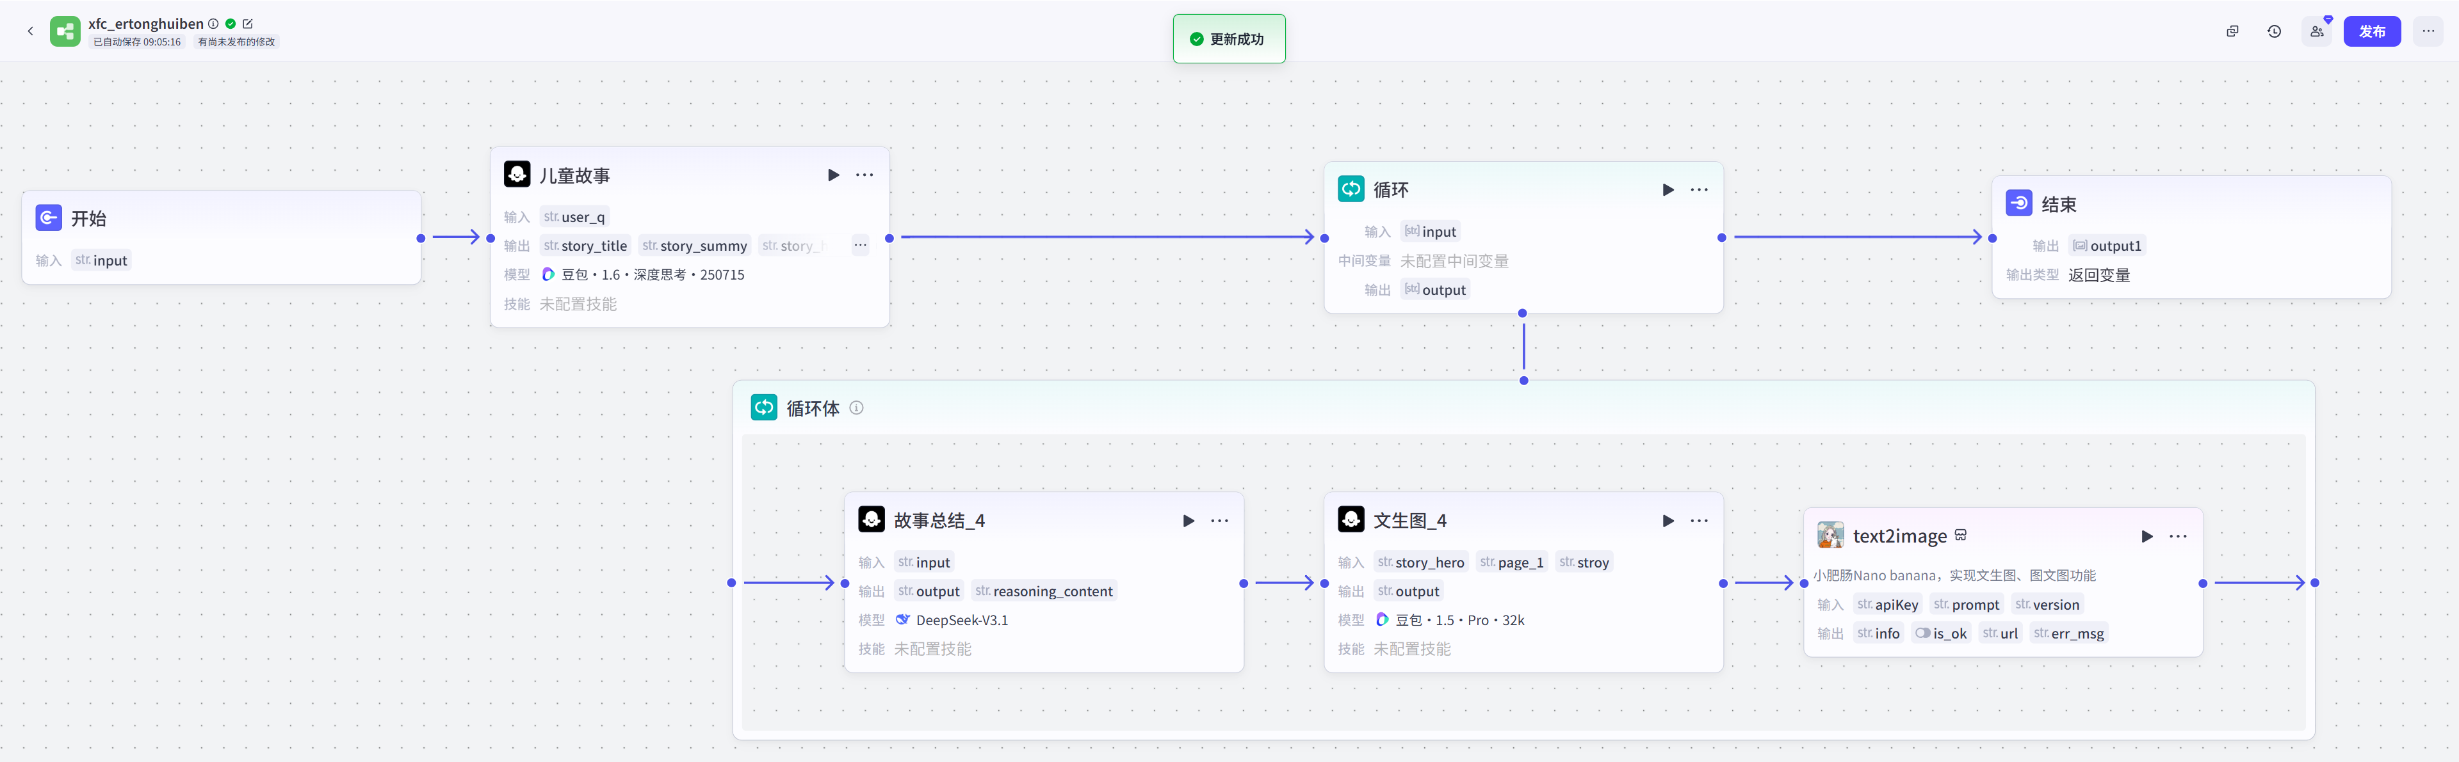This screenshot has width=2459, height=762.
Task: Test-run the text2image node
Action: 2146,536
